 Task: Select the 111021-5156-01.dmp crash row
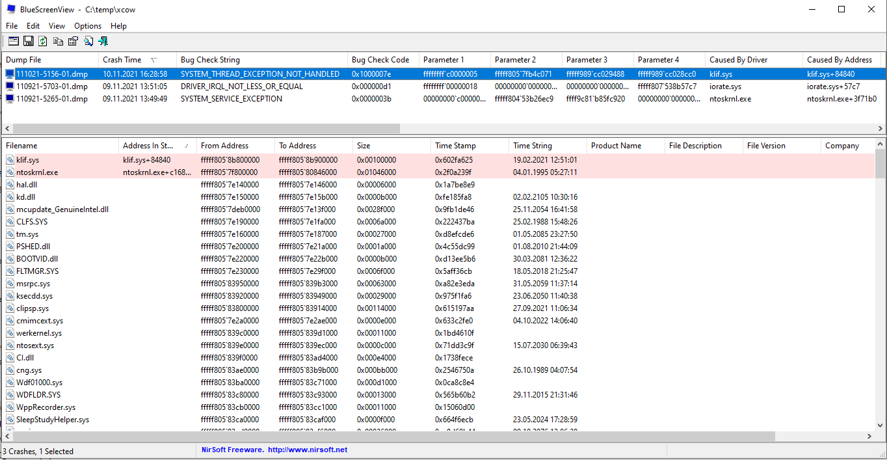(443, 74)
